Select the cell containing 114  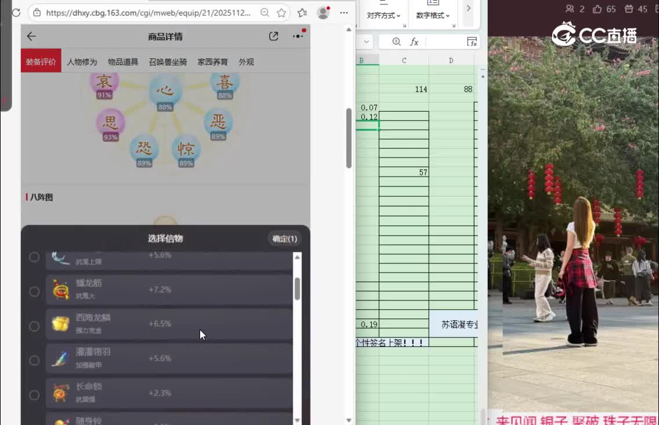coord(404,89)
